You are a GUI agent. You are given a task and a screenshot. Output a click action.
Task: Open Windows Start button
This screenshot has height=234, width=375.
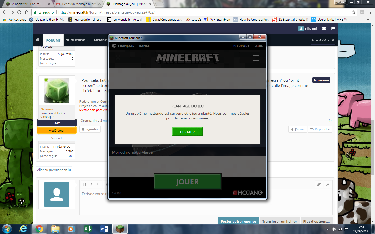(7, 229)
